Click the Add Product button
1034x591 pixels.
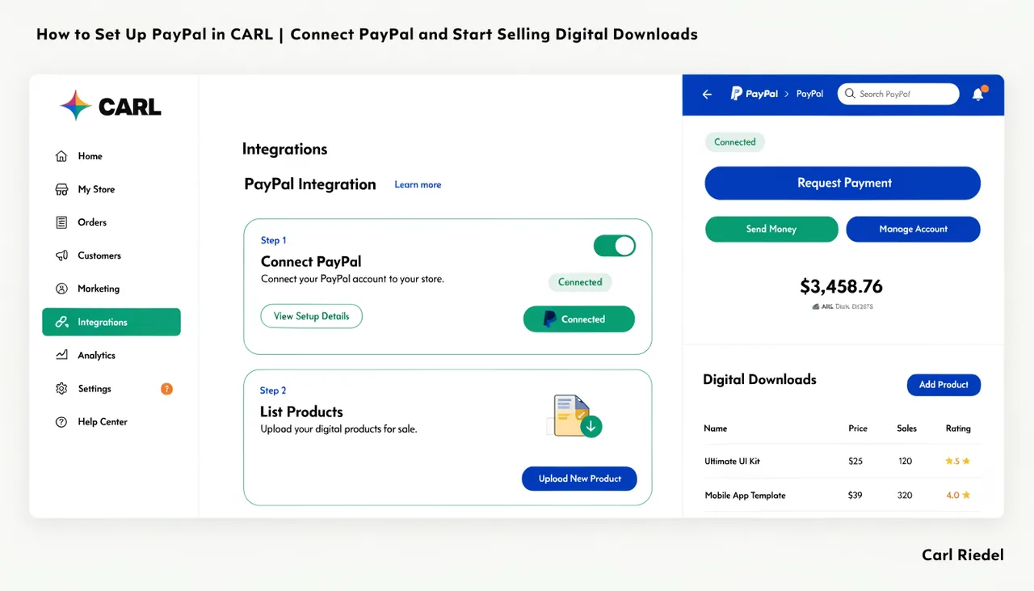tap(944, 385)
